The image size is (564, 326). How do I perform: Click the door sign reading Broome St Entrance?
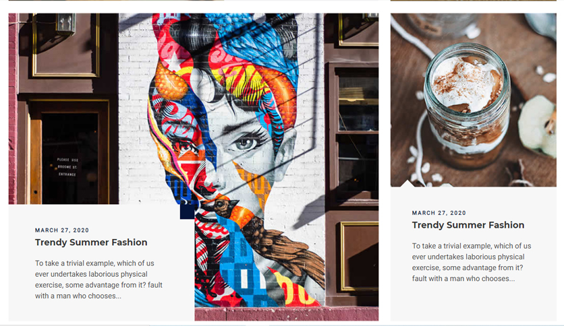[x=67, y=167]
